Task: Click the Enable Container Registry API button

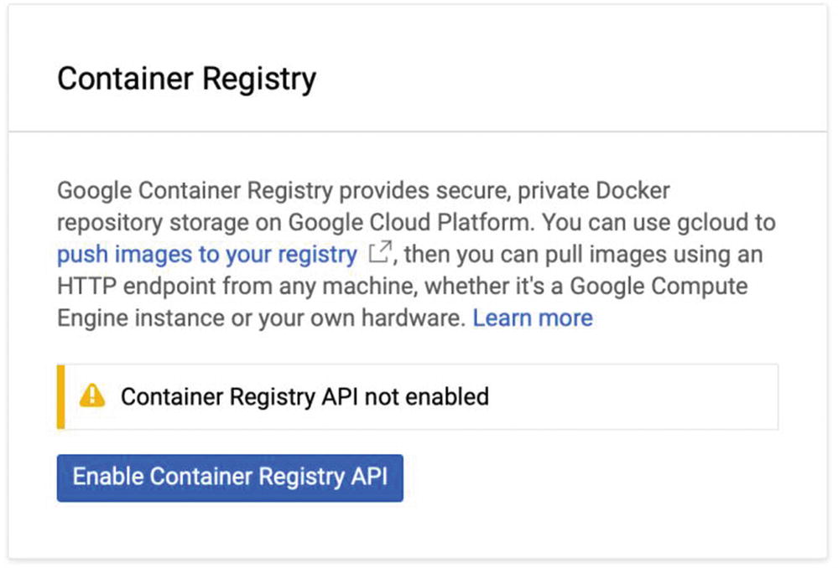Action: [x=230, y=478]
